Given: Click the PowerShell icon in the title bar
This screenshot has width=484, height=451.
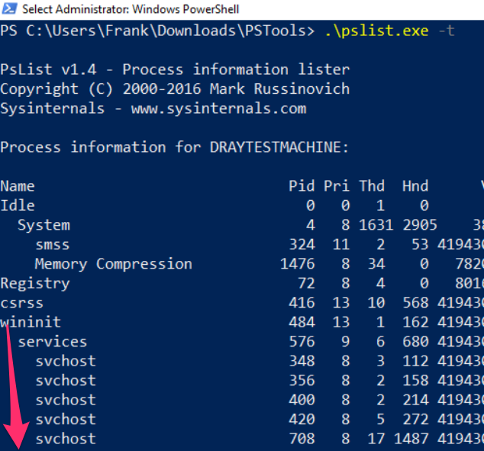Looking at the screenshot, I should pyautogui.click(x=9, y=10).
